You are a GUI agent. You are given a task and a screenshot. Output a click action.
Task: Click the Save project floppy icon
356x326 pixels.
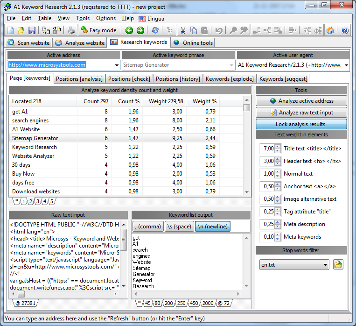[32, 30]
